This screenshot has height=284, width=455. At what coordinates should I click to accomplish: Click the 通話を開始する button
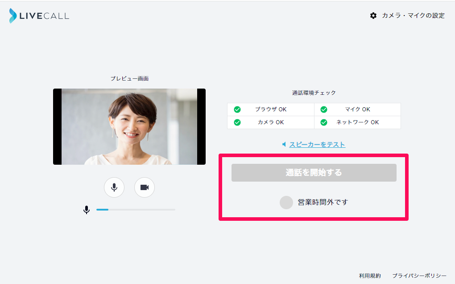tap(314, 173)
